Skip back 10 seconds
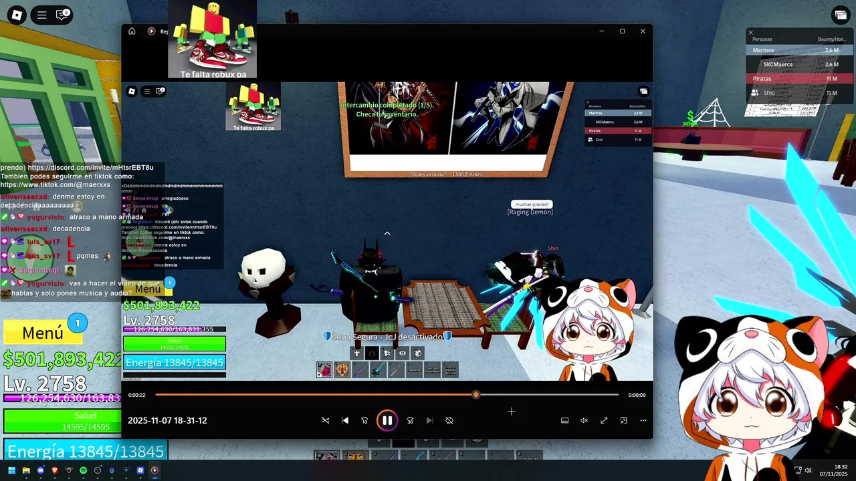856x481 pixels. click(364, 420)
